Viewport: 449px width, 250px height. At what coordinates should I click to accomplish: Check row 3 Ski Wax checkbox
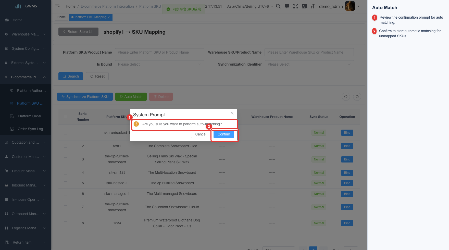coord(66,159)
